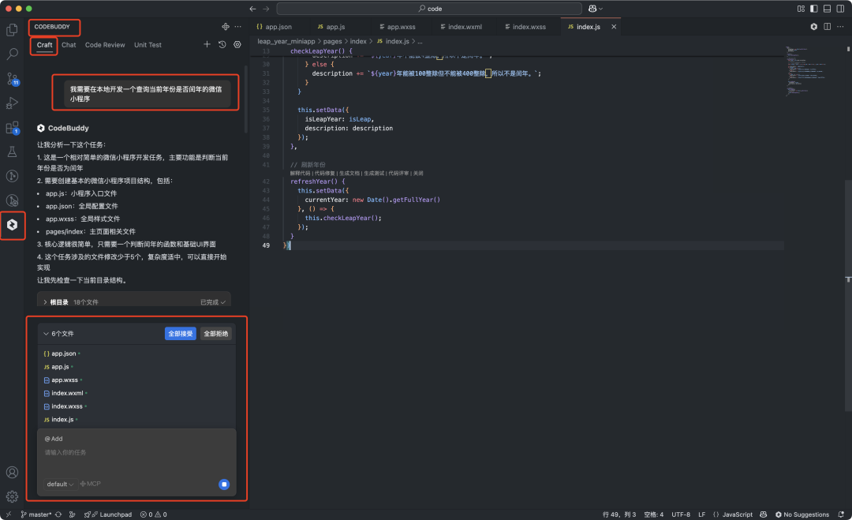Open the Explorer file icon
The image size is (852, 520).
point(12,29)
